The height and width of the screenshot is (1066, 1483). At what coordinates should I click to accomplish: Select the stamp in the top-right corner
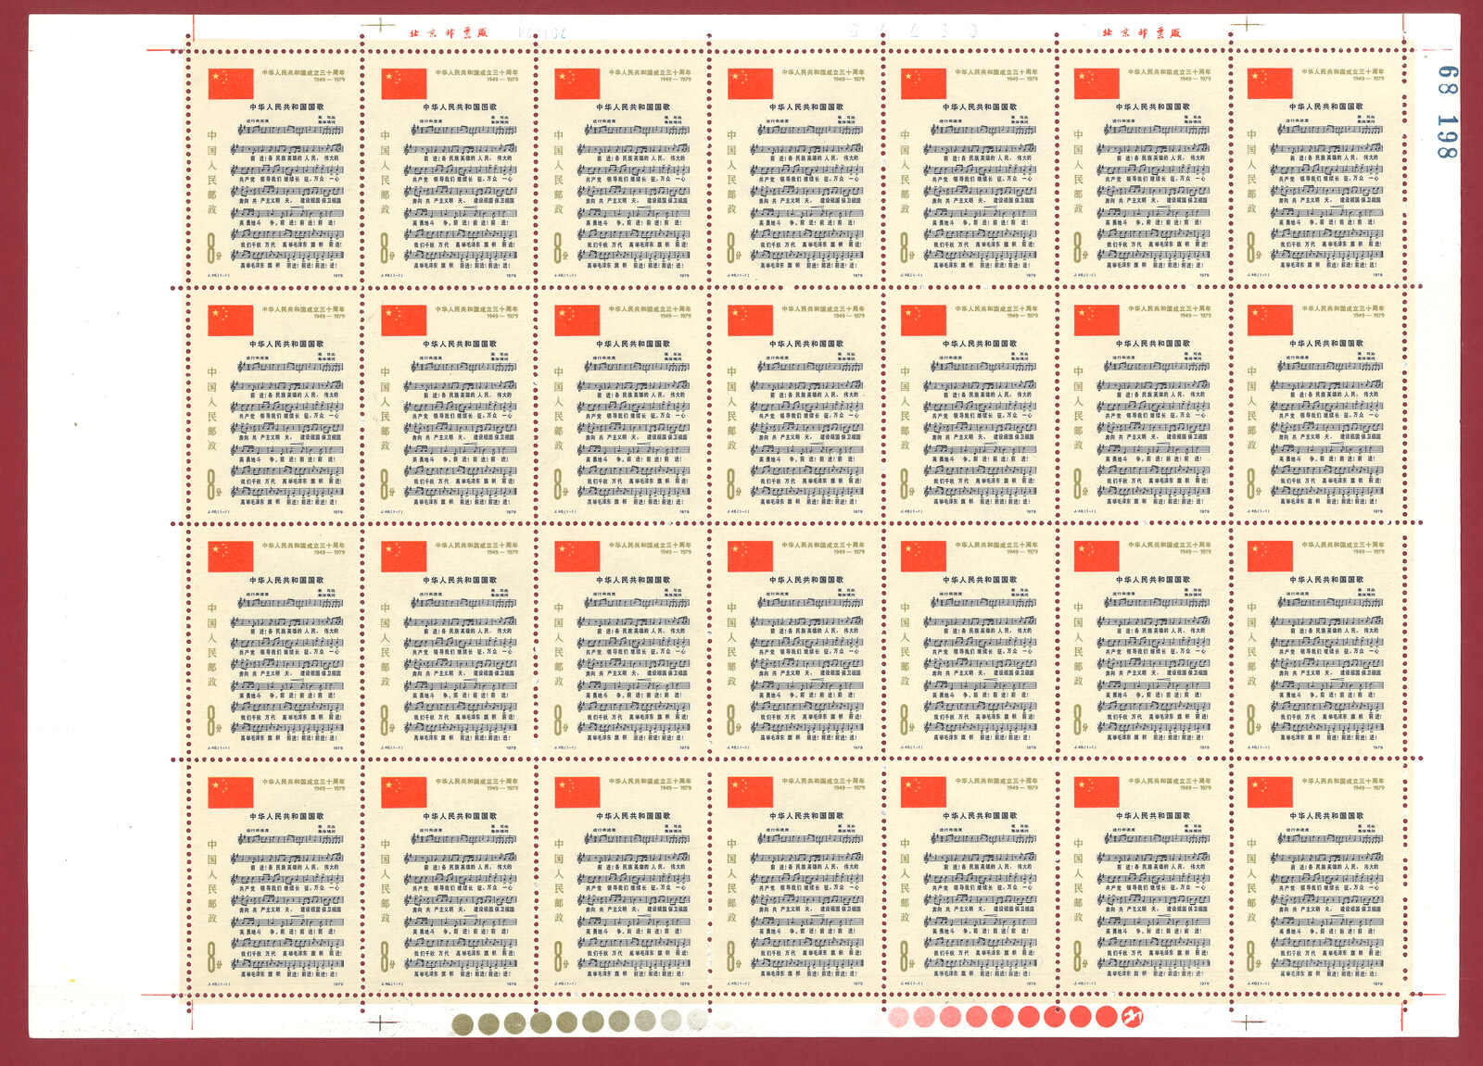[x=1317, y=169]
